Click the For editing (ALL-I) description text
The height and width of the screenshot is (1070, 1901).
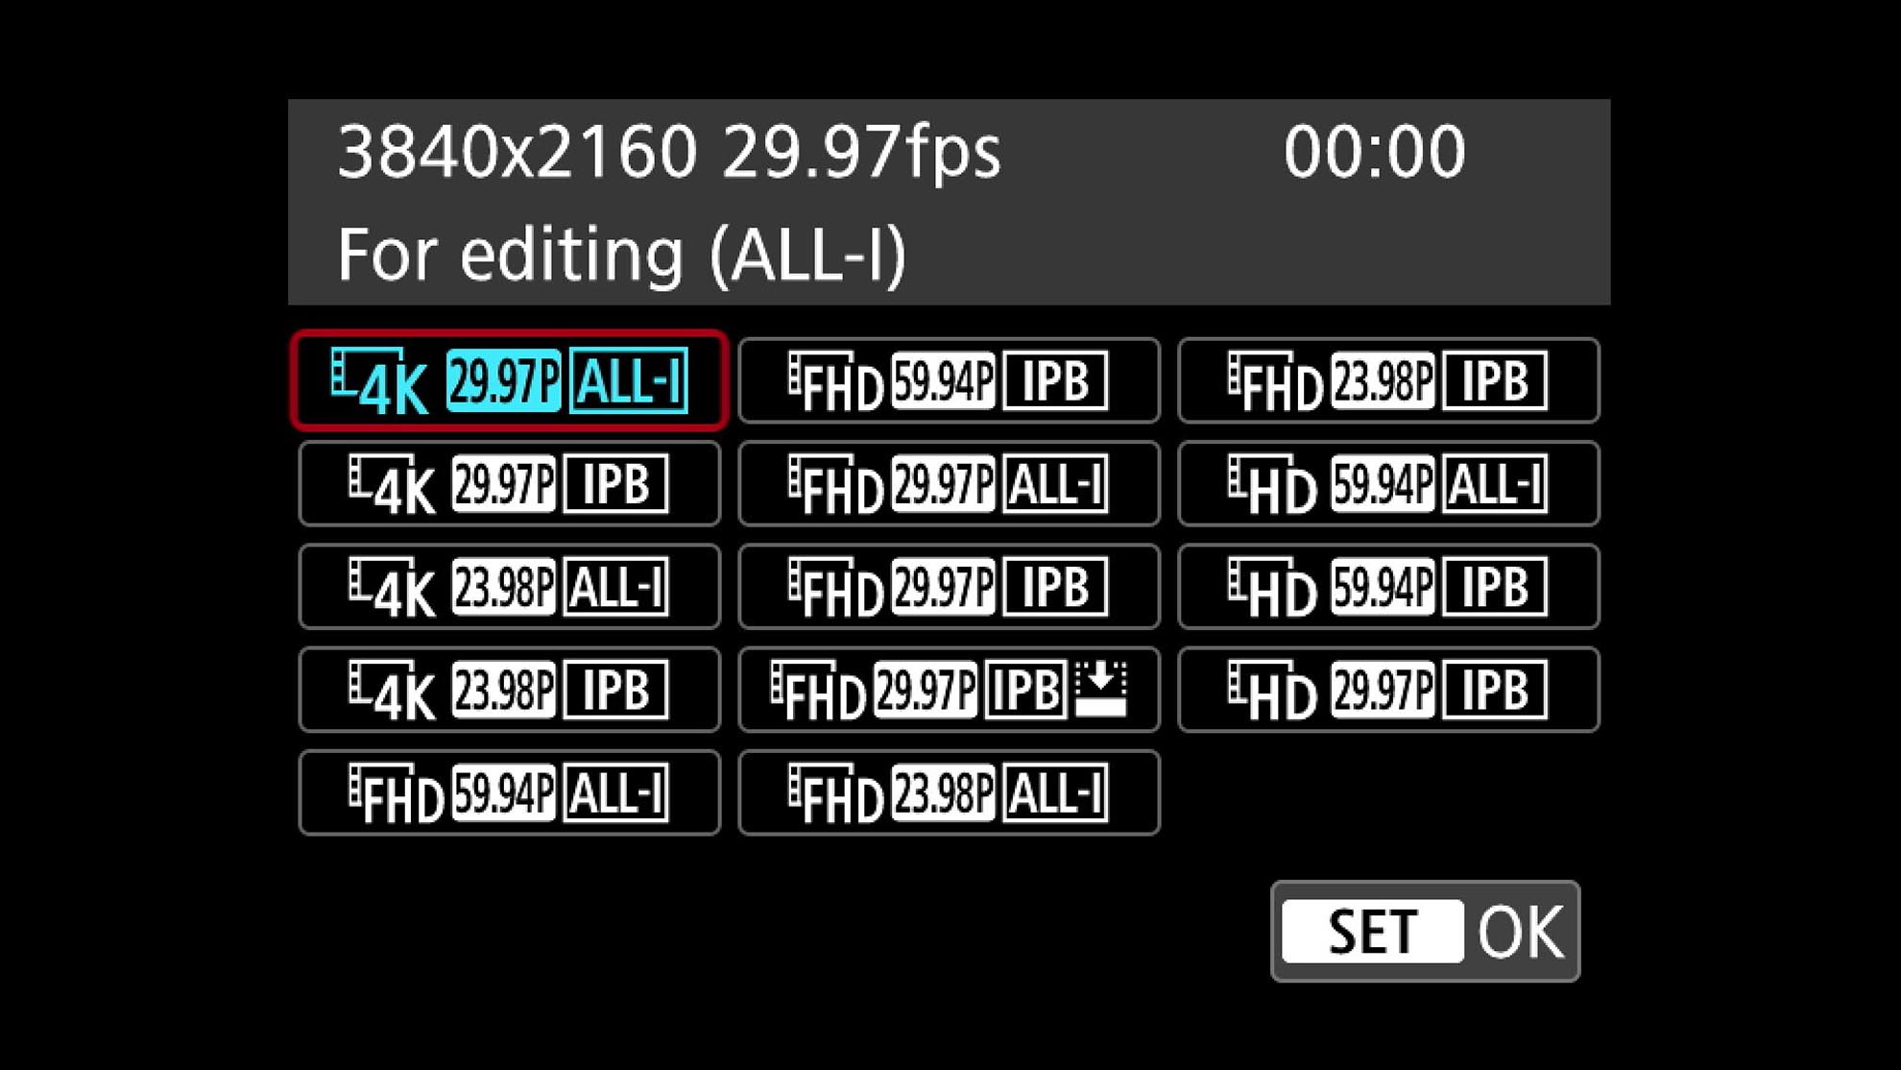pyautogui.click(x=621, y=255)
